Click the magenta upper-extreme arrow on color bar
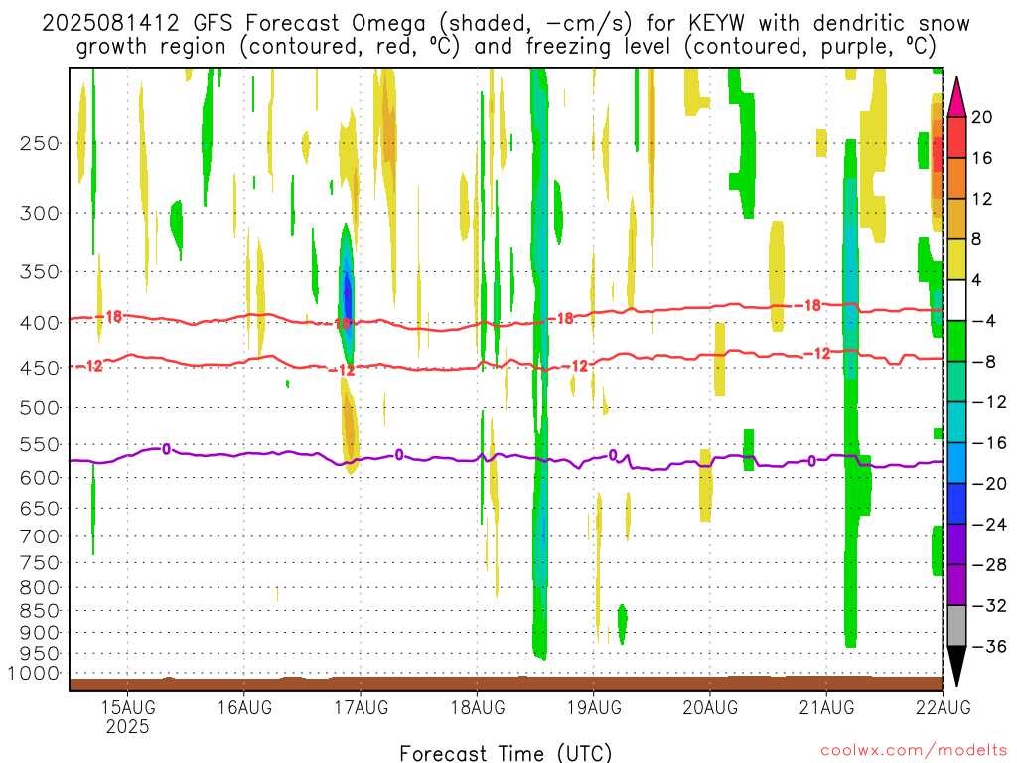 pyautogui.click(x=956, y=96)
